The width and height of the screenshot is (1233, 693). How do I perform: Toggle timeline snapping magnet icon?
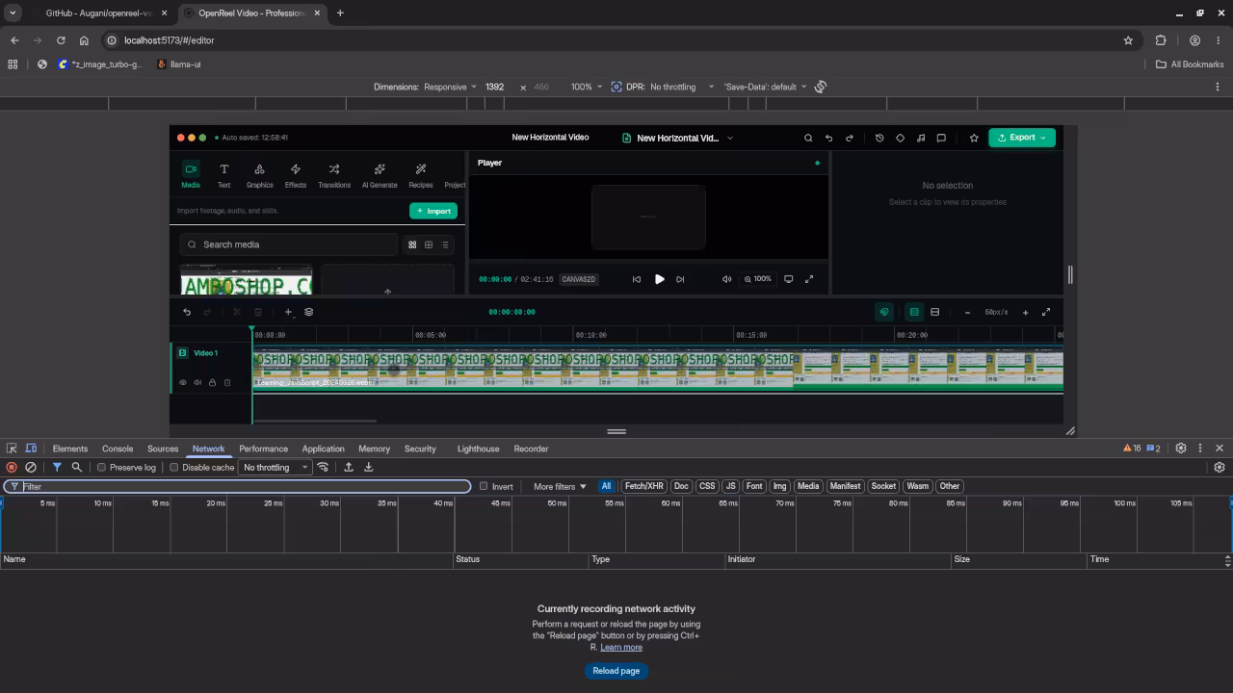(884, 312)
